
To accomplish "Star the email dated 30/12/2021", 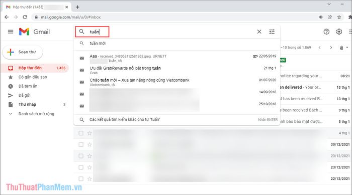I will [90, 145].
